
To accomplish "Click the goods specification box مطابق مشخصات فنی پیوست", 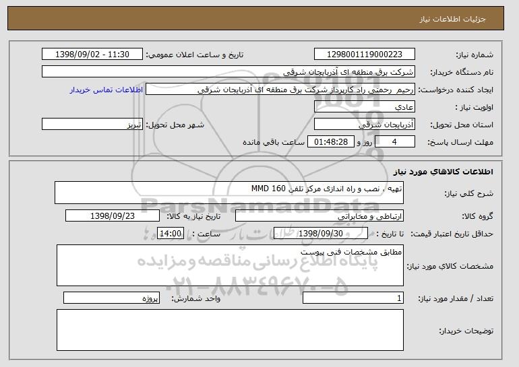I will click(x=230, y=265).
